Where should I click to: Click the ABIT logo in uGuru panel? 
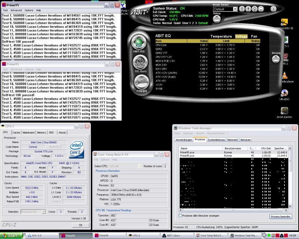pos(139,12)
